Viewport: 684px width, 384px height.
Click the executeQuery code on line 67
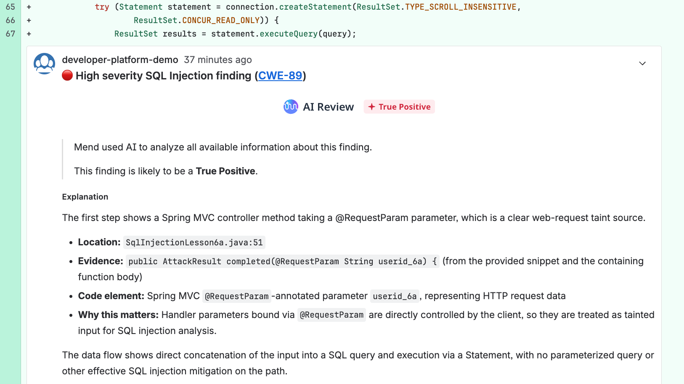(x=289, y=34)
